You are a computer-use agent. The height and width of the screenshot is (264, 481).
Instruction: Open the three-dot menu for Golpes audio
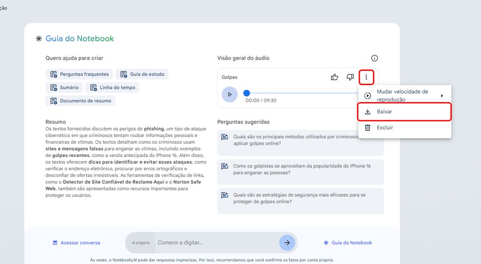pos(366,77)
